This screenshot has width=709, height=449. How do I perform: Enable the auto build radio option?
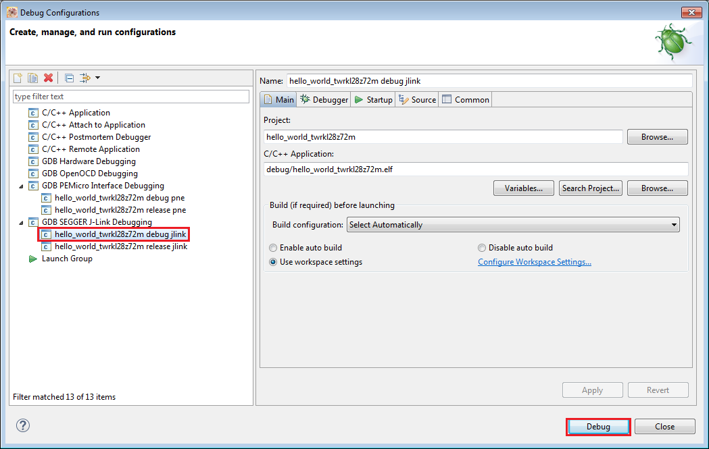(274, 248)
